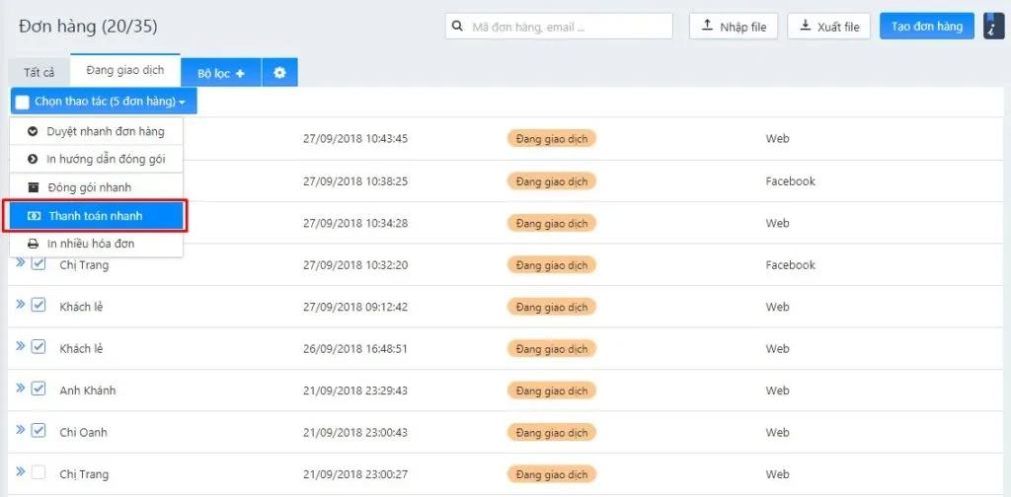The width and height of the screenshot is (1011, 497).
Task: Expand the Anh Khánh order row
Action: [20, 389]
